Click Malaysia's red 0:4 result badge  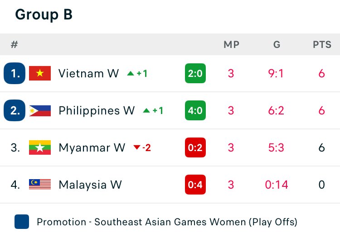point(195,185)
